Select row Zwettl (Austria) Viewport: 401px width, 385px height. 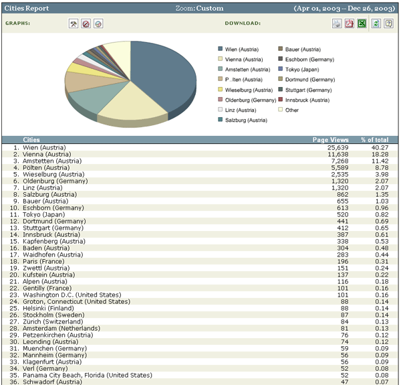click(x=200, y=268)
